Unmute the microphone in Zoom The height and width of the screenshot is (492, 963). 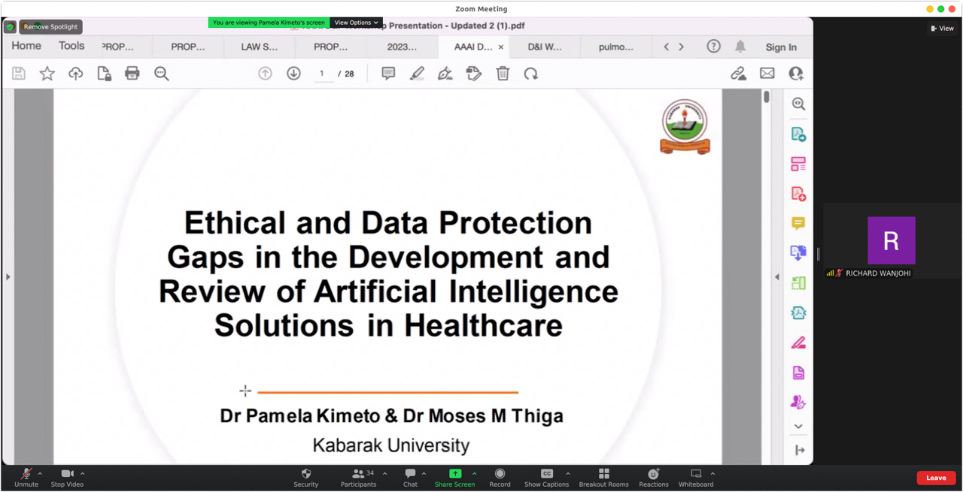26,478
